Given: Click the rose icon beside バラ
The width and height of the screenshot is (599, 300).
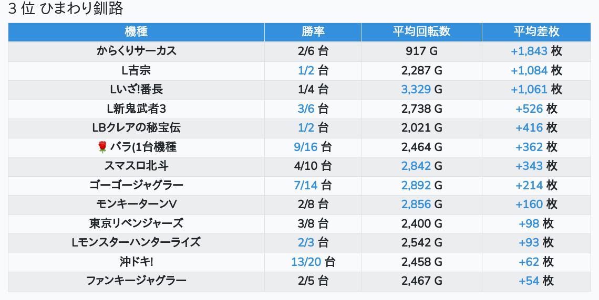Looking at the screenshot, I should tap(102, 147).
